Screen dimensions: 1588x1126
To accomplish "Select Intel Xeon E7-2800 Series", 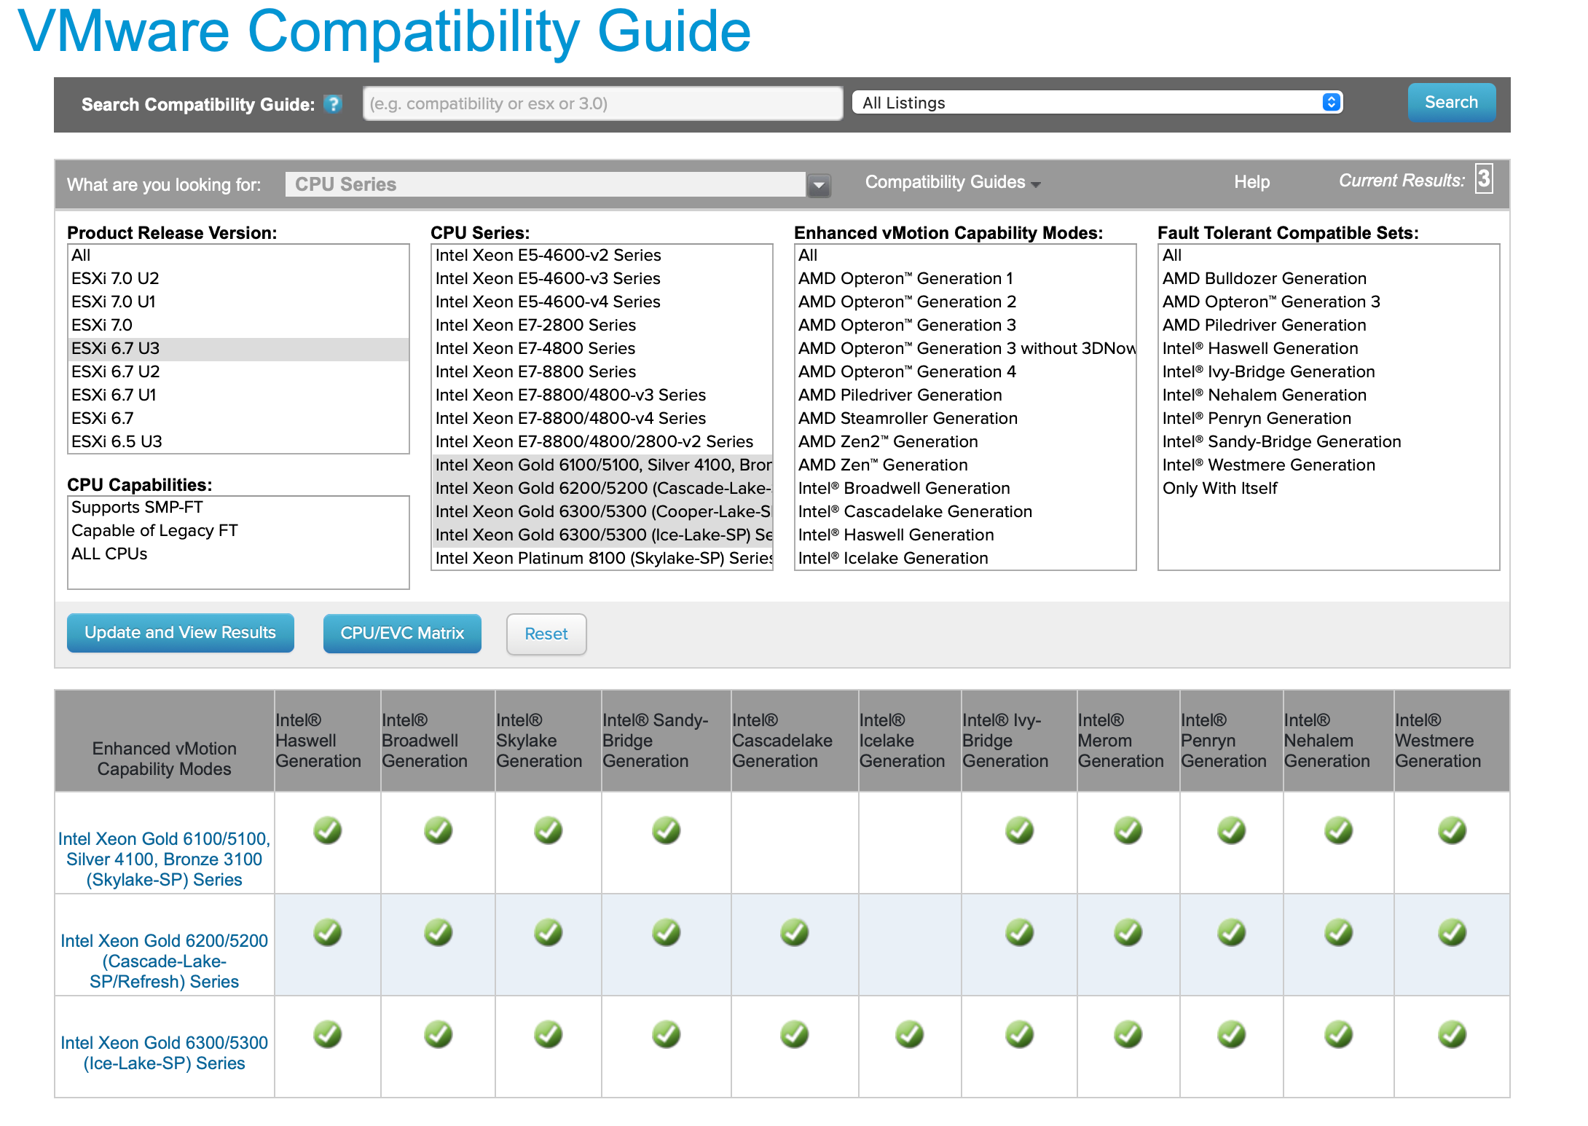I will click(602, 325).
